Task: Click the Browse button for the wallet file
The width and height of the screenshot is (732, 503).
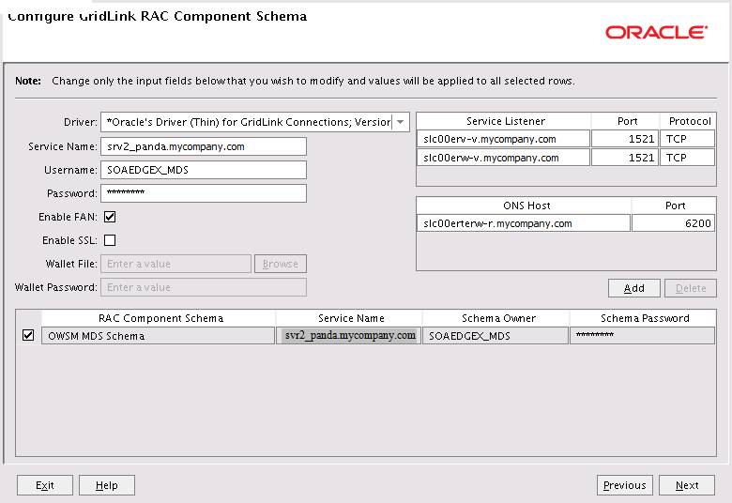Action: pos(281,264)
